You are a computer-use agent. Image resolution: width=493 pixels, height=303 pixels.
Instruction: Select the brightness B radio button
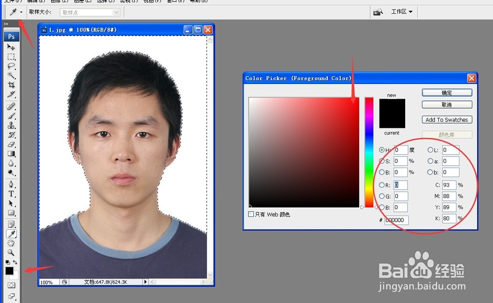[382, 172]
